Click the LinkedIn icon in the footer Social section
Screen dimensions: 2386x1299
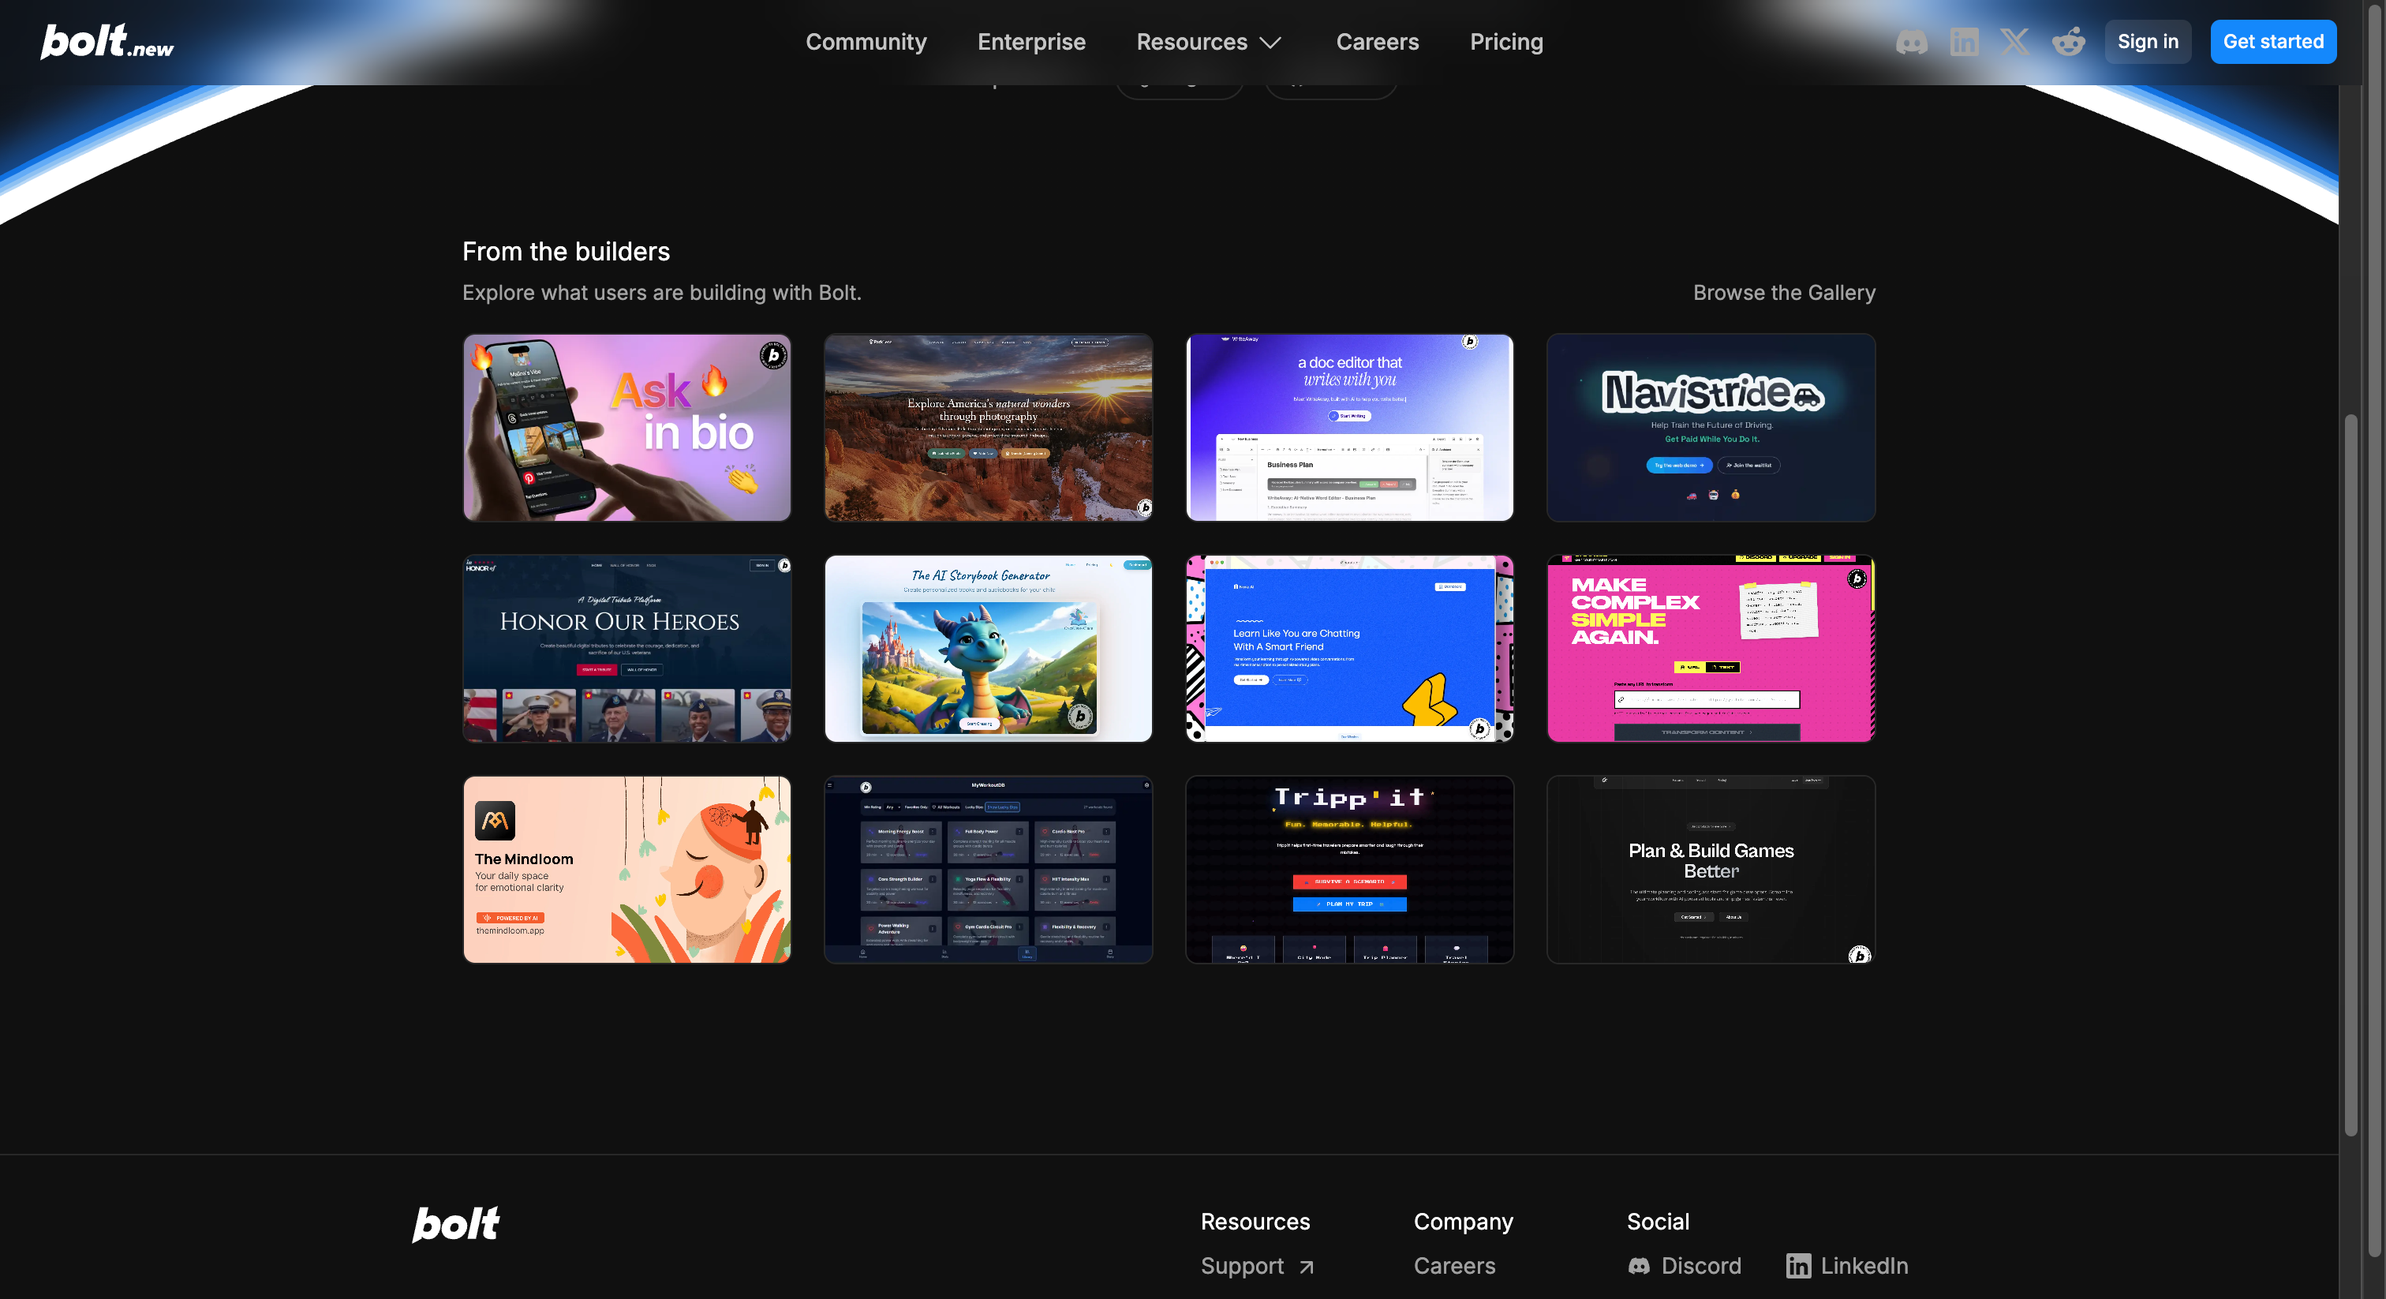1798,1266
